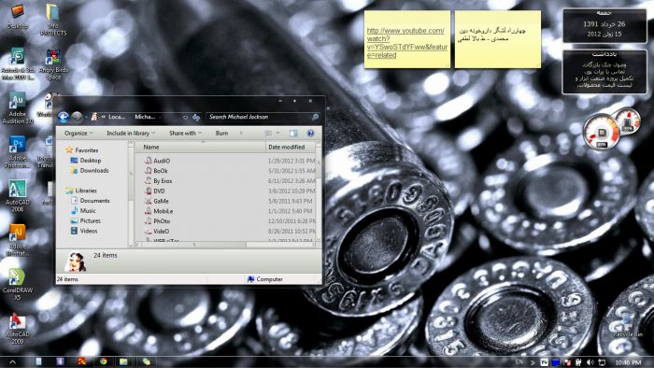Click the volume speaker tray icon
The height and width of the screenshot is (368, 654).
(590, 362)
